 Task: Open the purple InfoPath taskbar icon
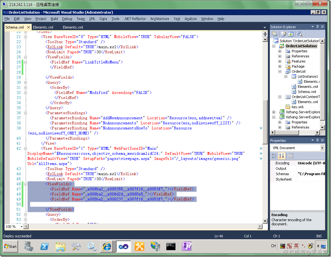(187, 246)
